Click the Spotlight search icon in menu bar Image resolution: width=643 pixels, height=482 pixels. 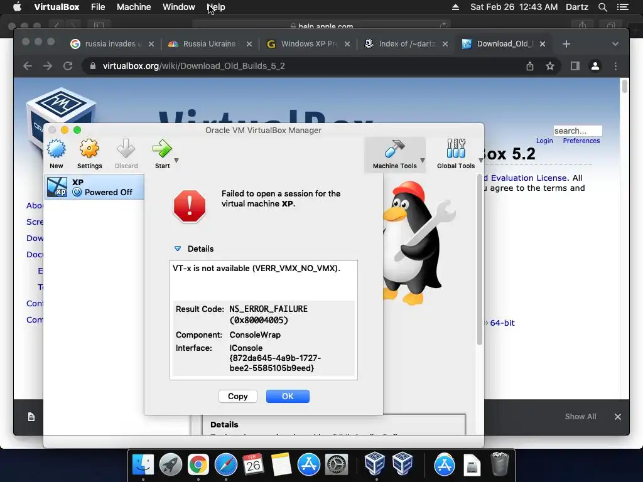click(x=602, y=7)
